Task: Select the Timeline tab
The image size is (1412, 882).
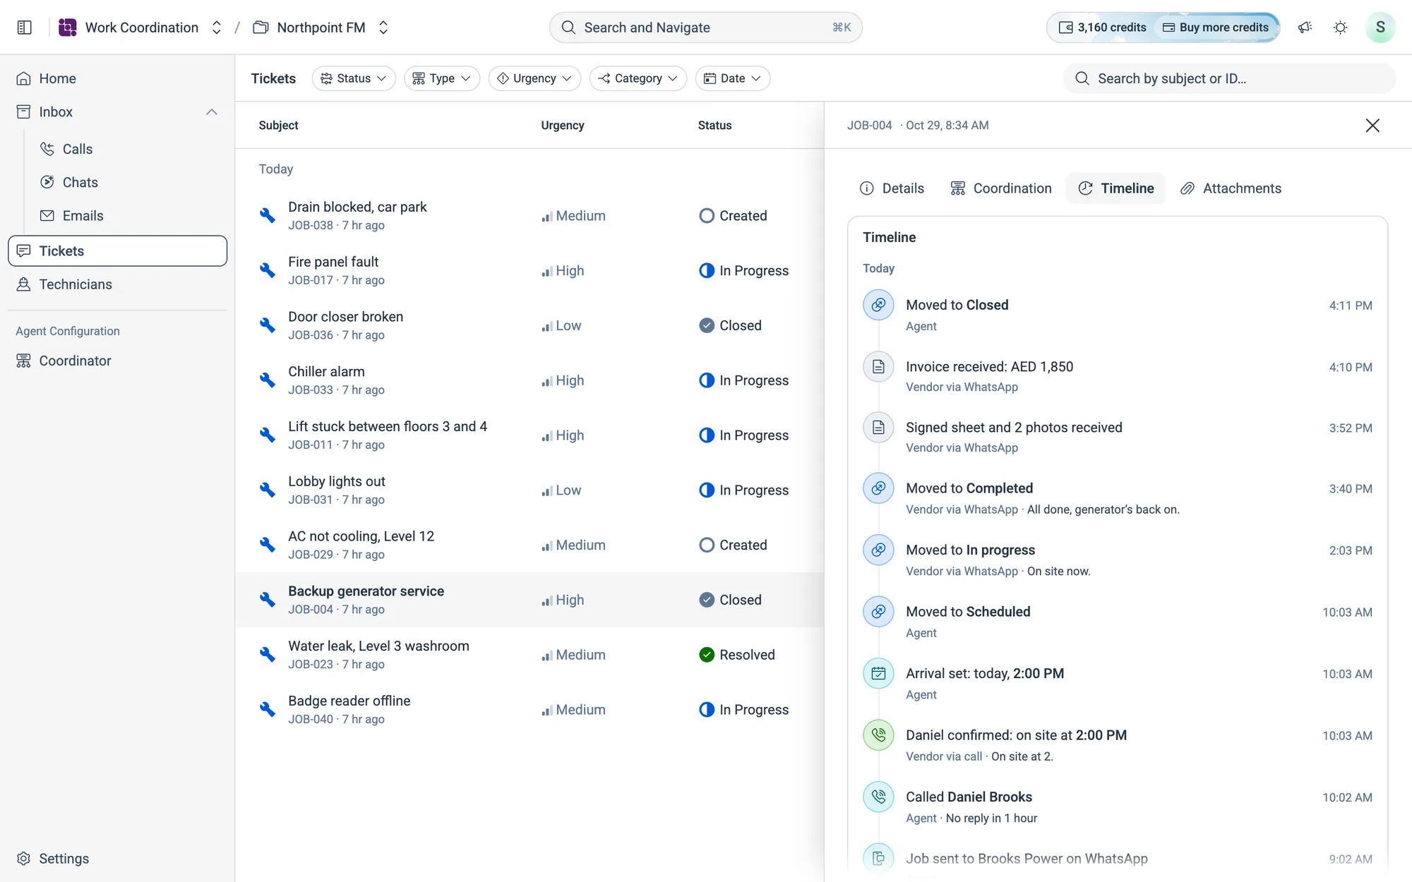Action: [1115, 188]
